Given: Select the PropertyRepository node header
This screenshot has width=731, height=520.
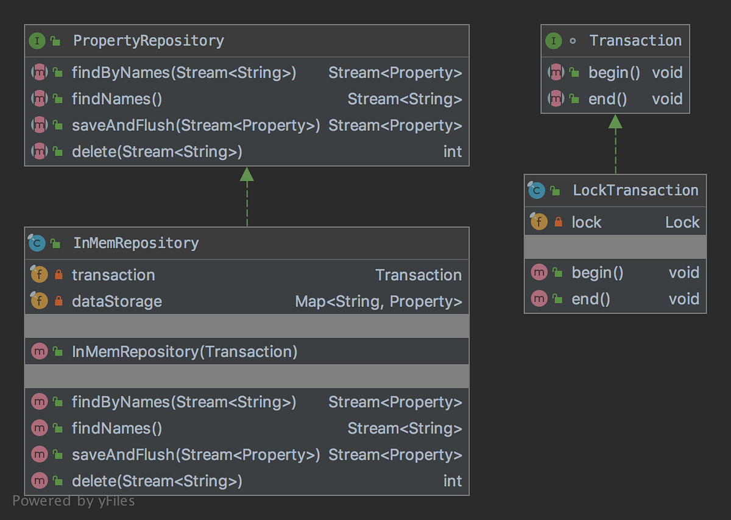Looking at the screenshot, I should point(247,41).
